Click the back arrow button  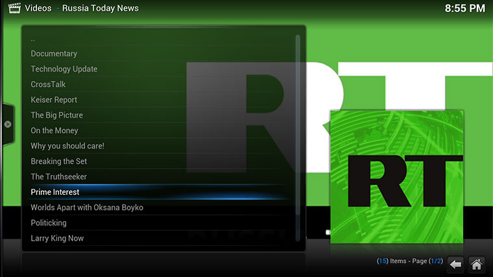coord(455,265)
